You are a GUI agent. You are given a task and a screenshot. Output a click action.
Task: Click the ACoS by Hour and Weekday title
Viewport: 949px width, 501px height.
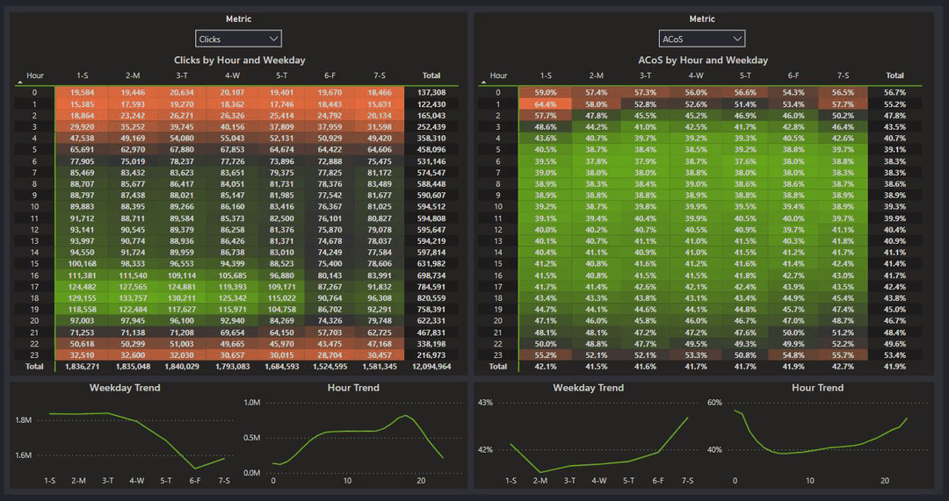coord(703,61)
